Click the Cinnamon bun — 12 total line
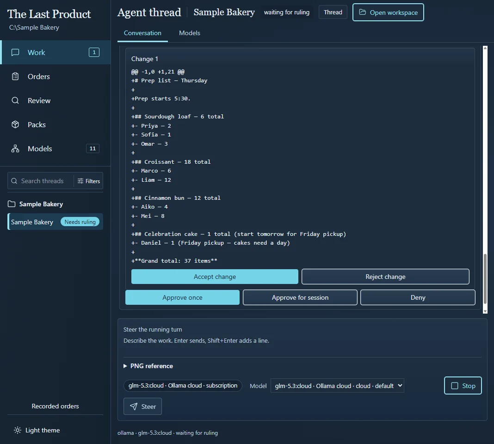The height and width of the screenshot is (444, 494). 176,198
